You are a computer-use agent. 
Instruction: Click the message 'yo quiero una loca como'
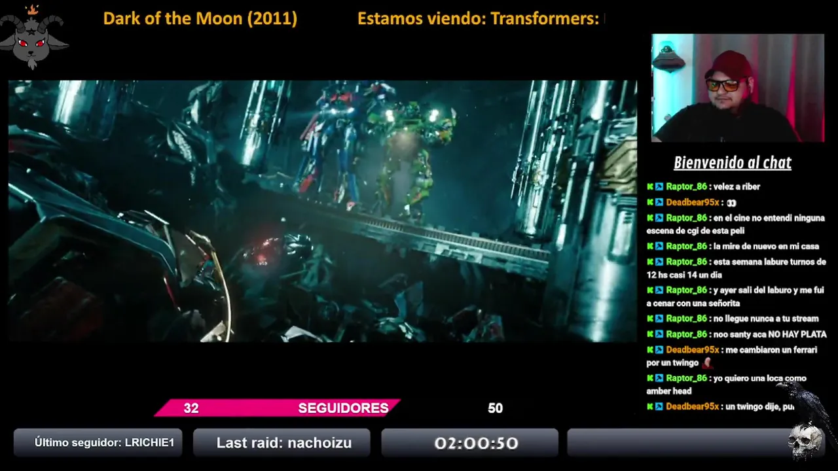(x=727, y=385)
